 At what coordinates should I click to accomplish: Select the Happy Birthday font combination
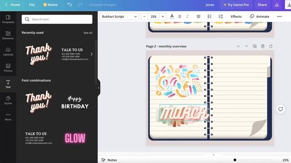point(75,102)
